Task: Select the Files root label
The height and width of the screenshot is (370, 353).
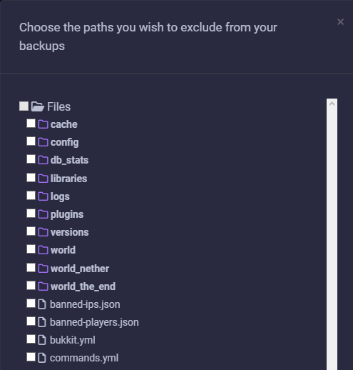Action: click(x=58, y=106)
